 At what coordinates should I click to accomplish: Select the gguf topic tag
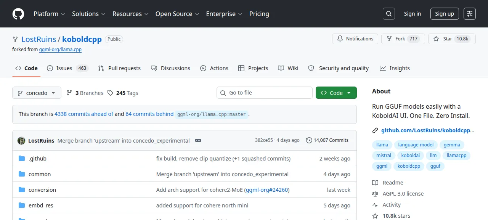[x=435, y=166]
